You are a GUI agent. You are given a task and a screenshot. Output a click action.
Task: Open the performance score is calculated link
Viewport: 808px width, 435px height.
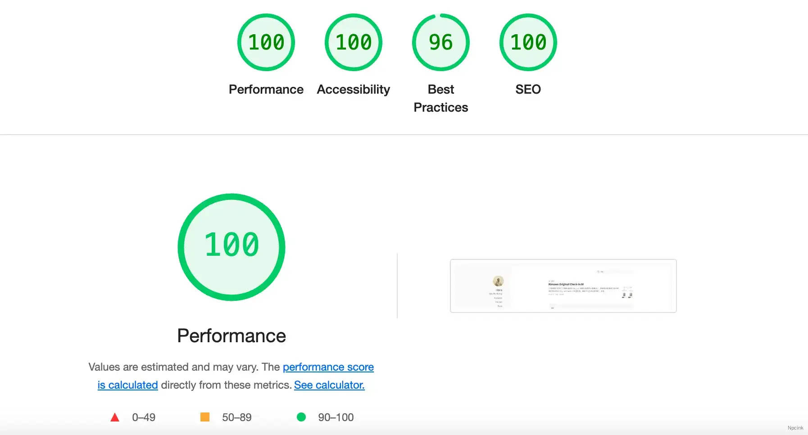click(328, 367)
